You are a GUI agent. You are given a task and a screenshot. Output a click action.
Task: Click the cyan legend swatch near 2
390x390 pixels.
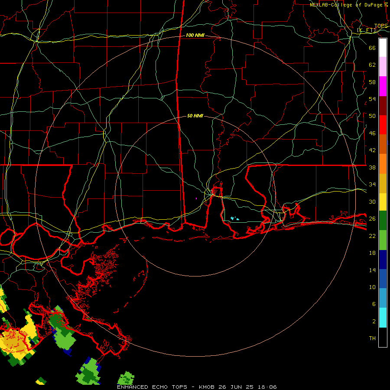(383, 318)
